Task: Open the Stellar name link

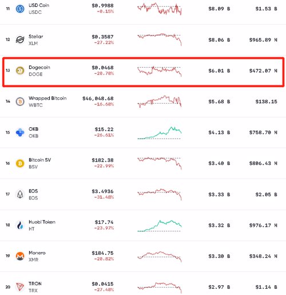Action: pos(35,37)
